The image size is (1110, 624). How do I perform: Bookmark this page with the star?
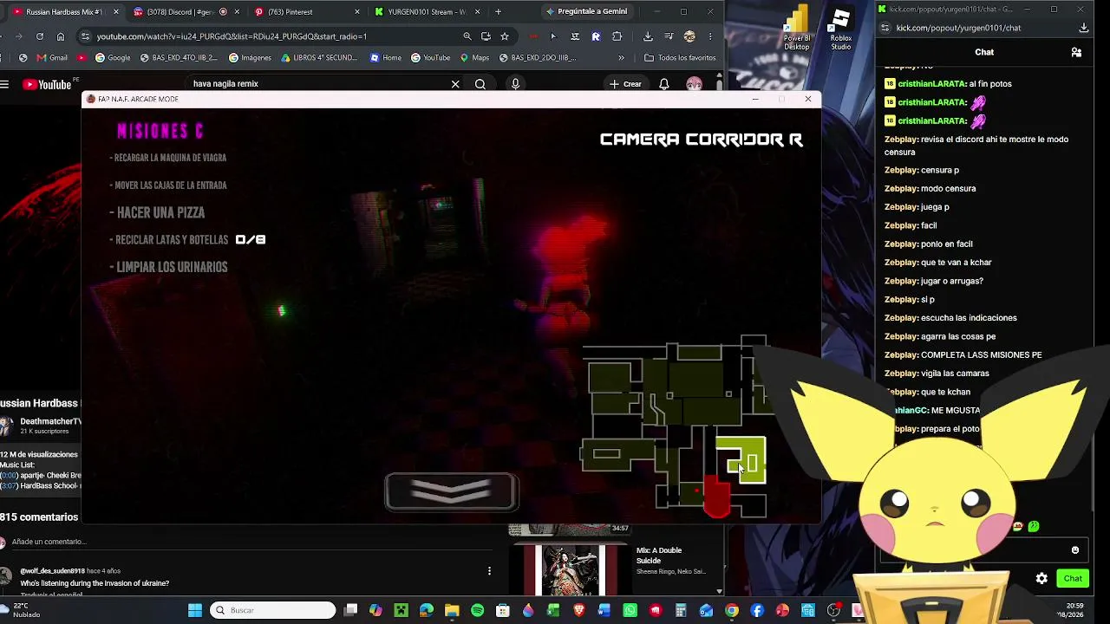505,36
